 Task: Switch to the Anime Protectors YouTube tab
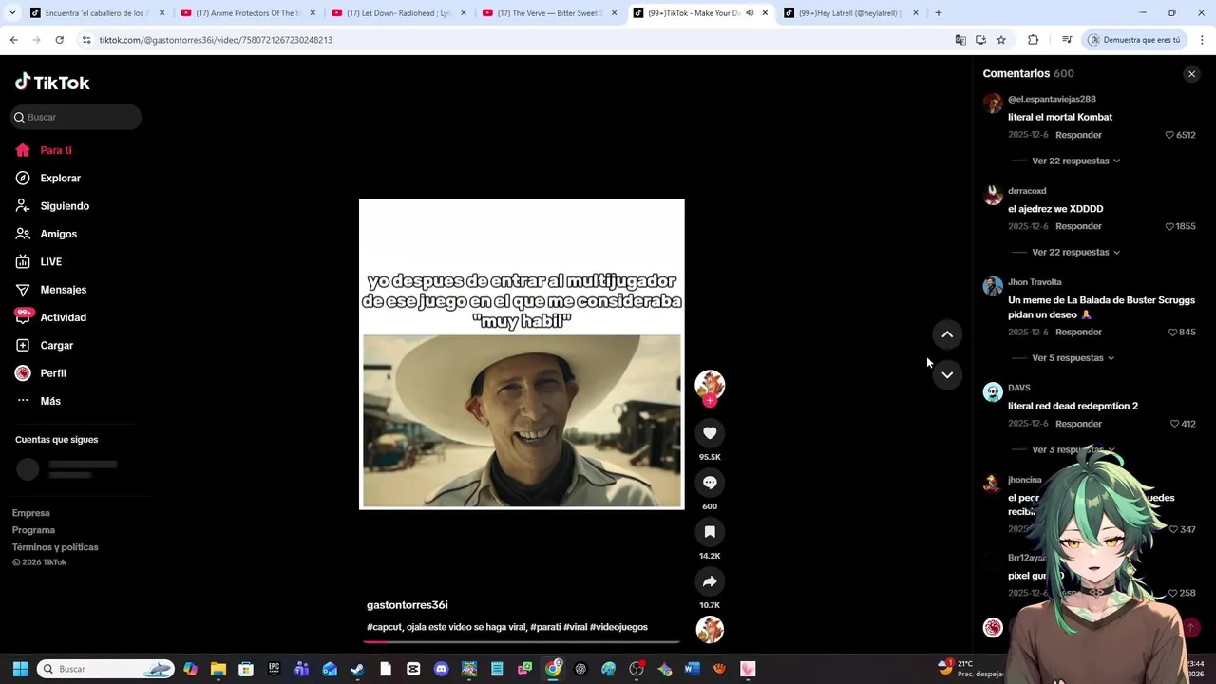246,13
